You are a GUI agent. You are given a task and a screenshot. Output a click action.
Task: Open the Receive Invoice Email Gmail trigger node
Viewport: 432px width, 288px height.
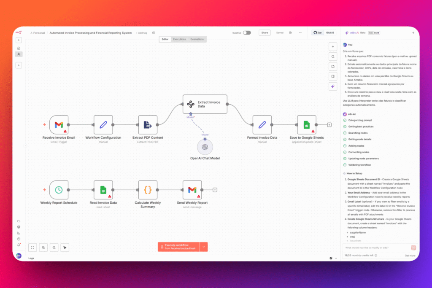click(x=59, y=125)
